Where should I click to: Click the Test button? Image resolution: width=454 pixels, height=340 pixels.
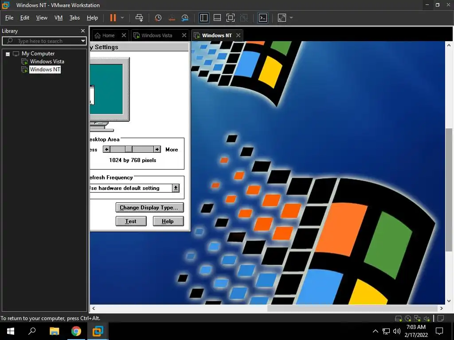131,221
